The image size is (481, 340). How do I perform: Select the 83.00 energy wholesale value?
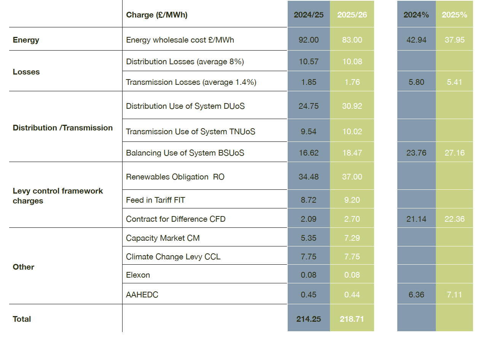pos(352,40)
